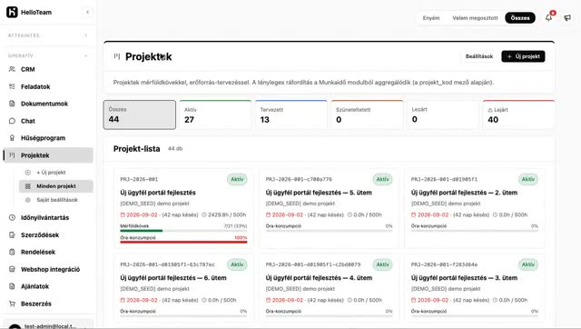Click the grid icon beside Minden projekt
The width and height of the screenshot is (581, 329).
(x=28, y=186)
